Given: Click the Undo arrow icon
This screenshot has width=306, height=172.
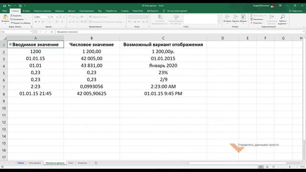Looking at the screenshot, I should click(9, 6).
